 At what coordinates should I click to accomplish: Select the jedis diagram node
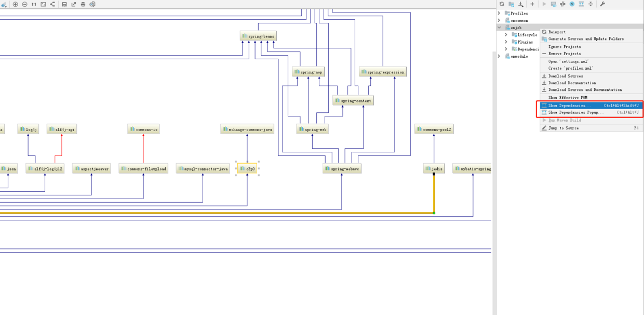(x=434, y=168)
